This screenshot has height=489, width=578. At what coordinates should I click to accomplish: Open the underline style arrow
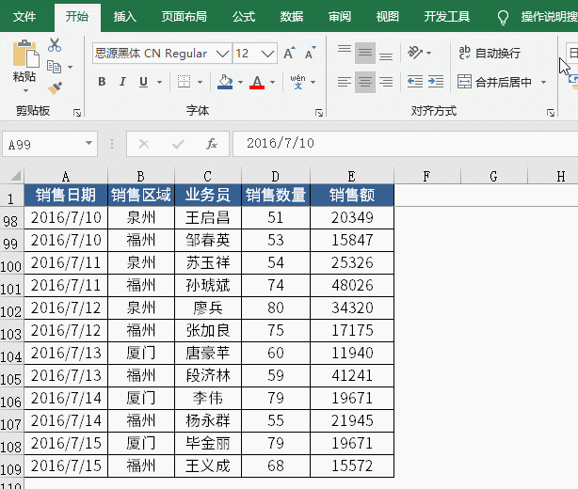[x=160, y=82]
